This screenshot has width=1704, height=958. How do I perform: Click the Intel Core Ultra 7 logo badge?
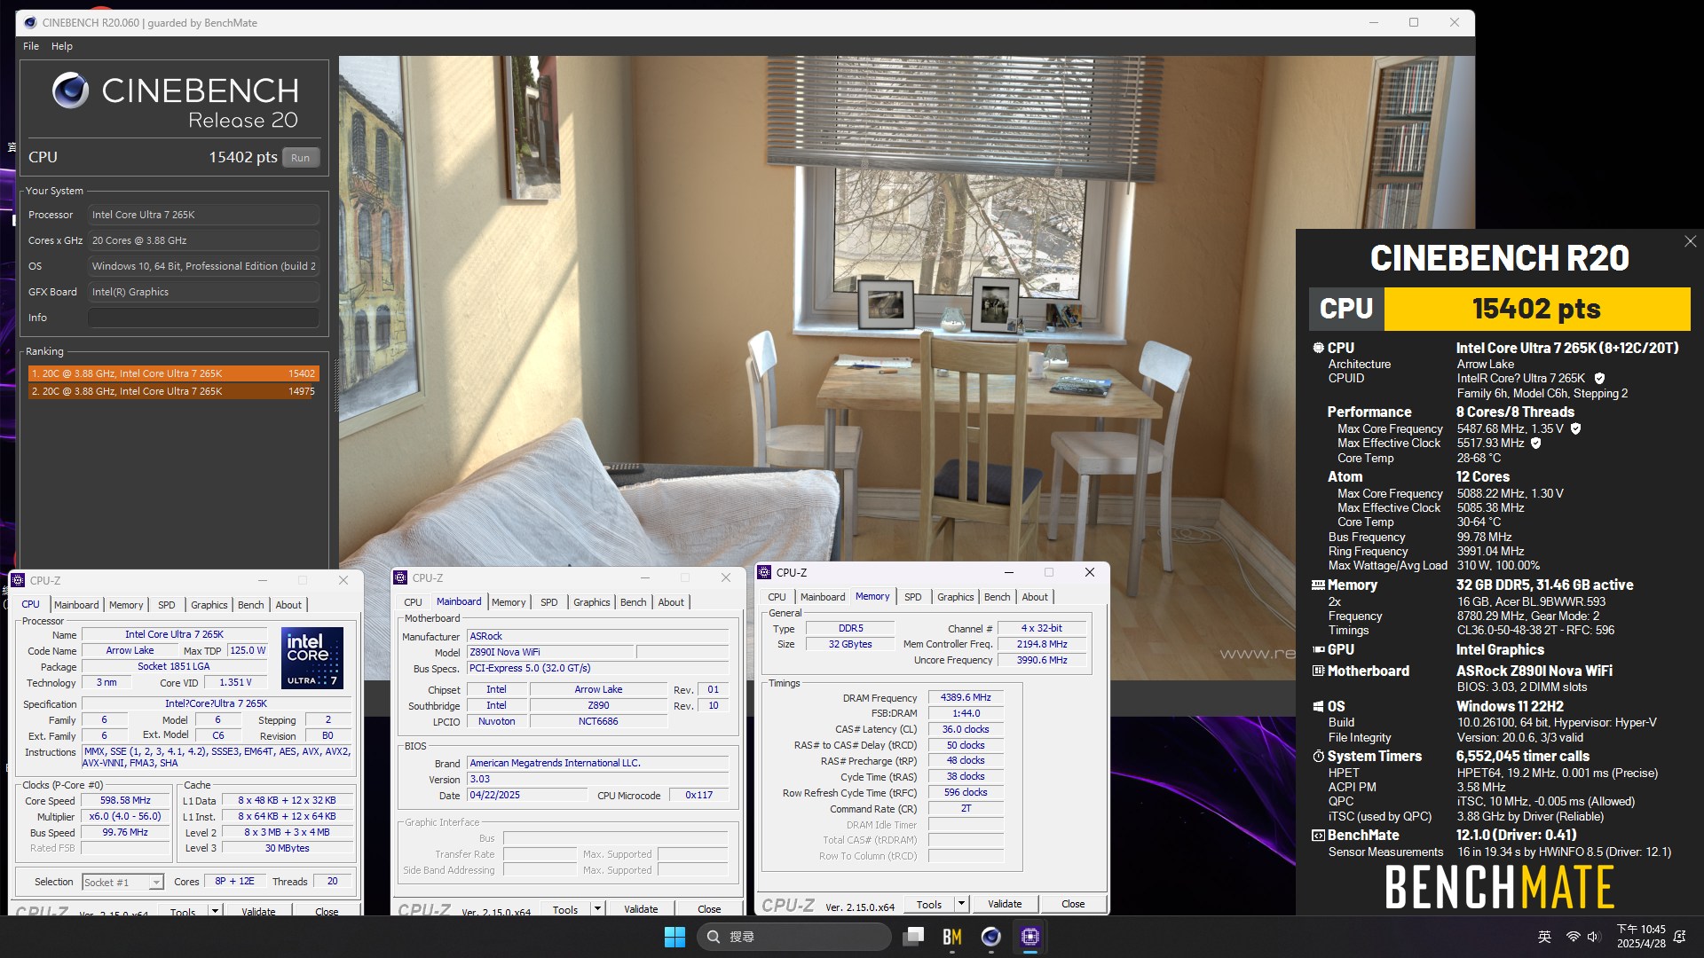tap(312, 658)
